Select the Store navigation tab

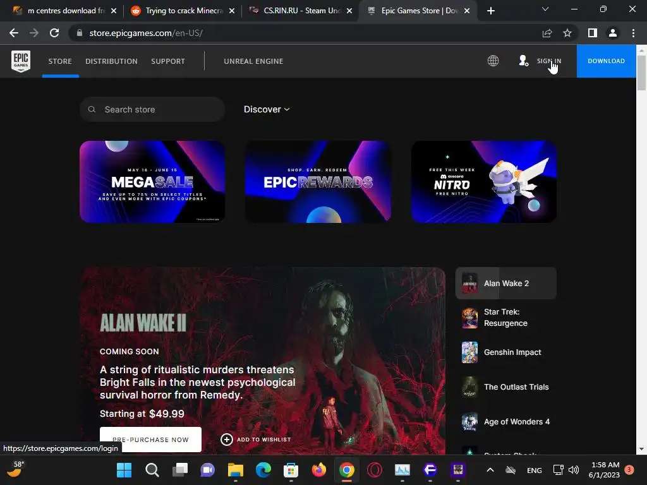click(x=60, y=61)
